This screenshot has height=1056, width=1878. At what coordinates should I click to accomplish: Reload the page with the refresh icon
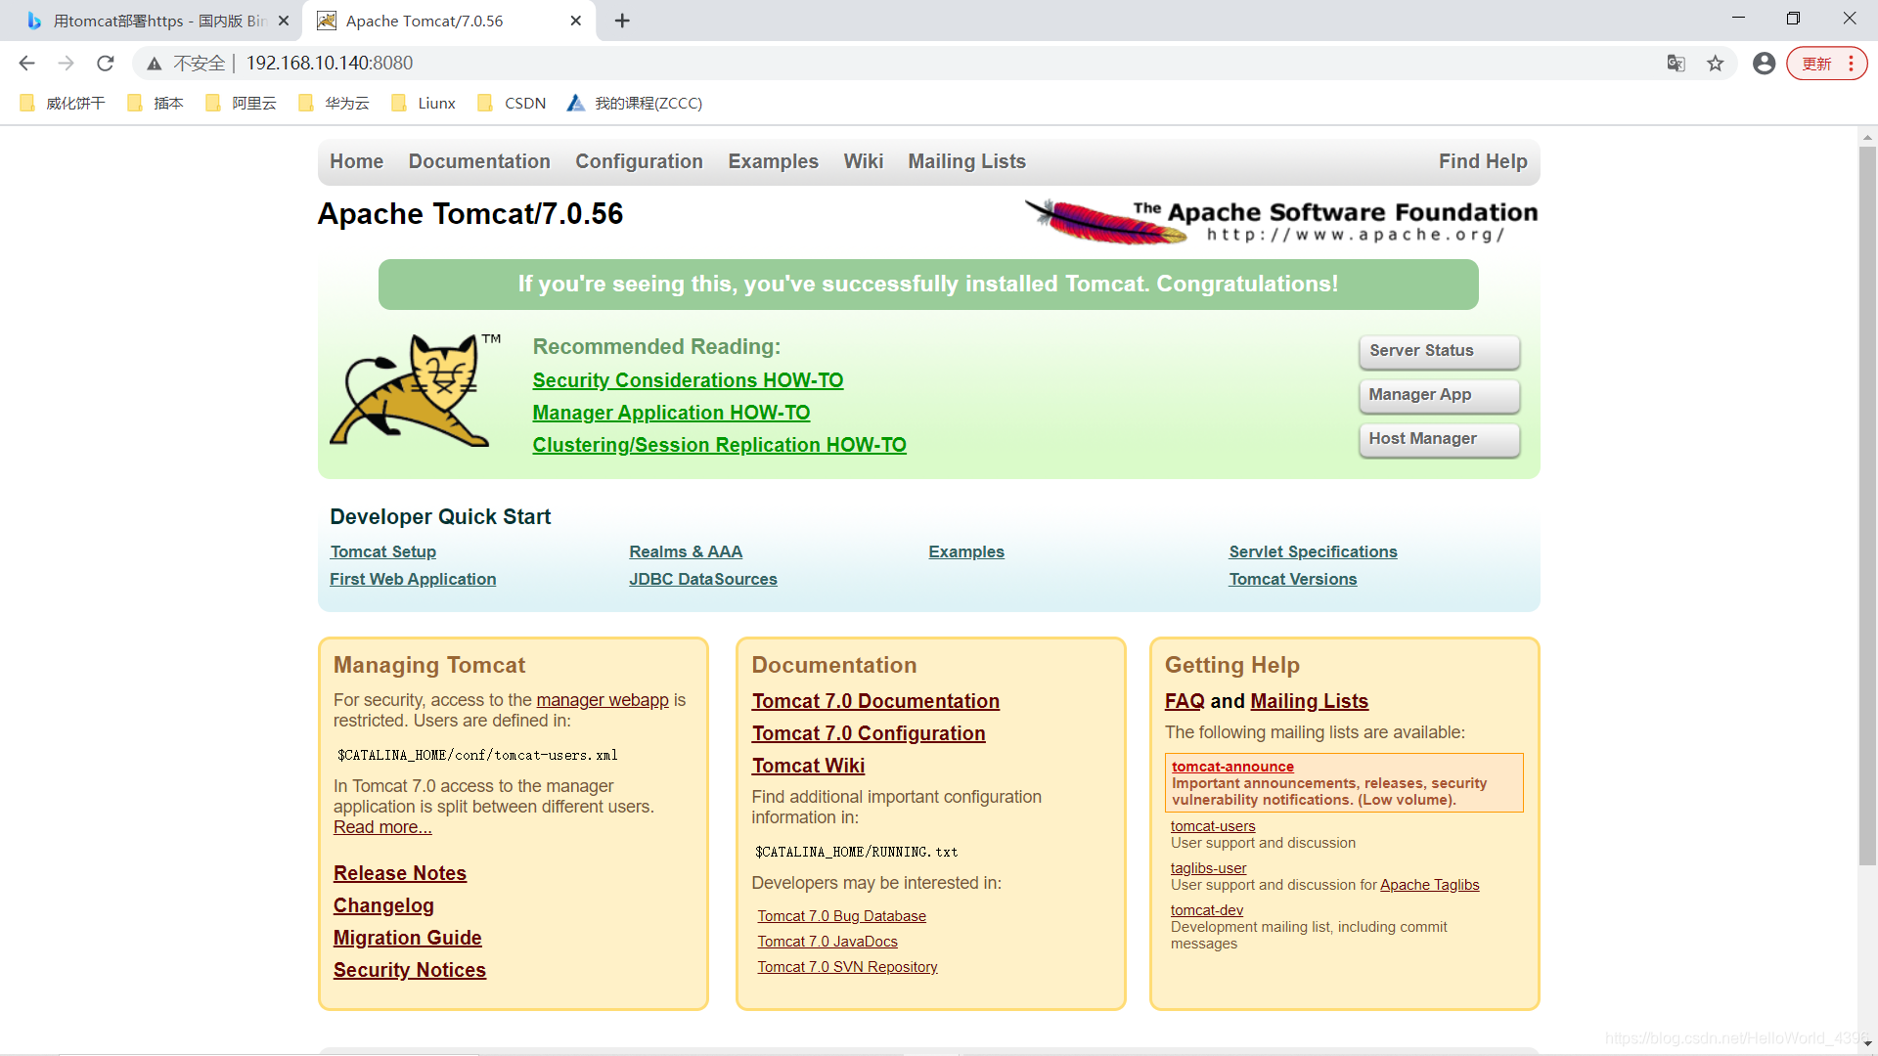click(106, 64)
